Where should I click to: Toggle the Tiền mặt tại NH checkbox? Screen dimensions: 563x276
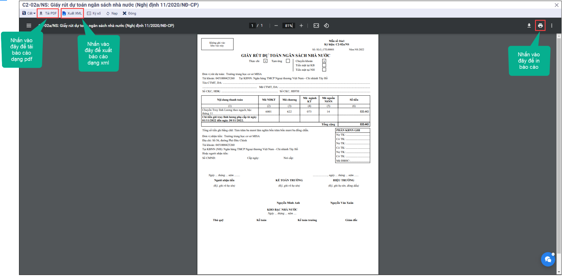(x=324, y=70)
